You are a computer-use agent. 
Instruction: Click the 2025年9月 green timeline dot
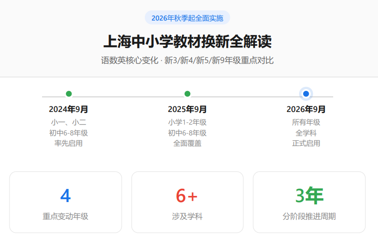[187, 94]
